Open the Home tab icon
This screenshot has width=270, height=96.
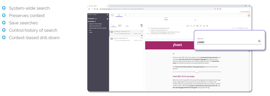[112, 15]
